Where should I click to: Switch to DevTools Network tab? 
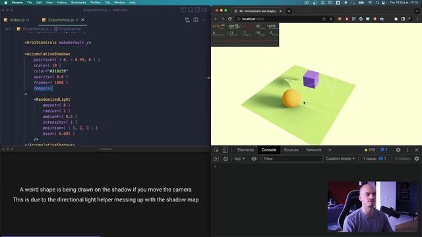(x=314, y=150)
